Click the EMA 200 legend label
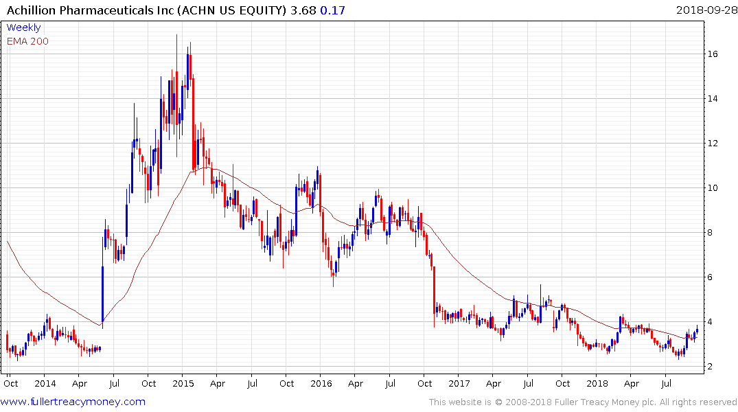 [x=27, y=41]
